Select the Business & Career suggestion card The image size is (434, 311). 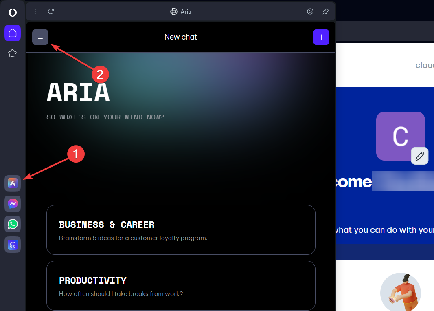tap(181, 230)
